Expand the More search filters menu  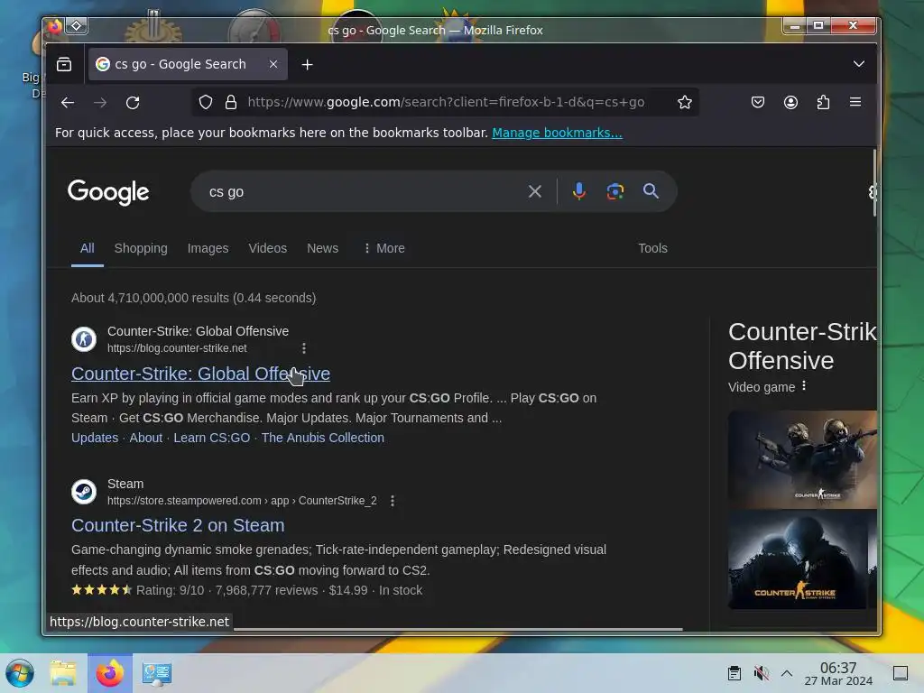click(x=384, y=248)
